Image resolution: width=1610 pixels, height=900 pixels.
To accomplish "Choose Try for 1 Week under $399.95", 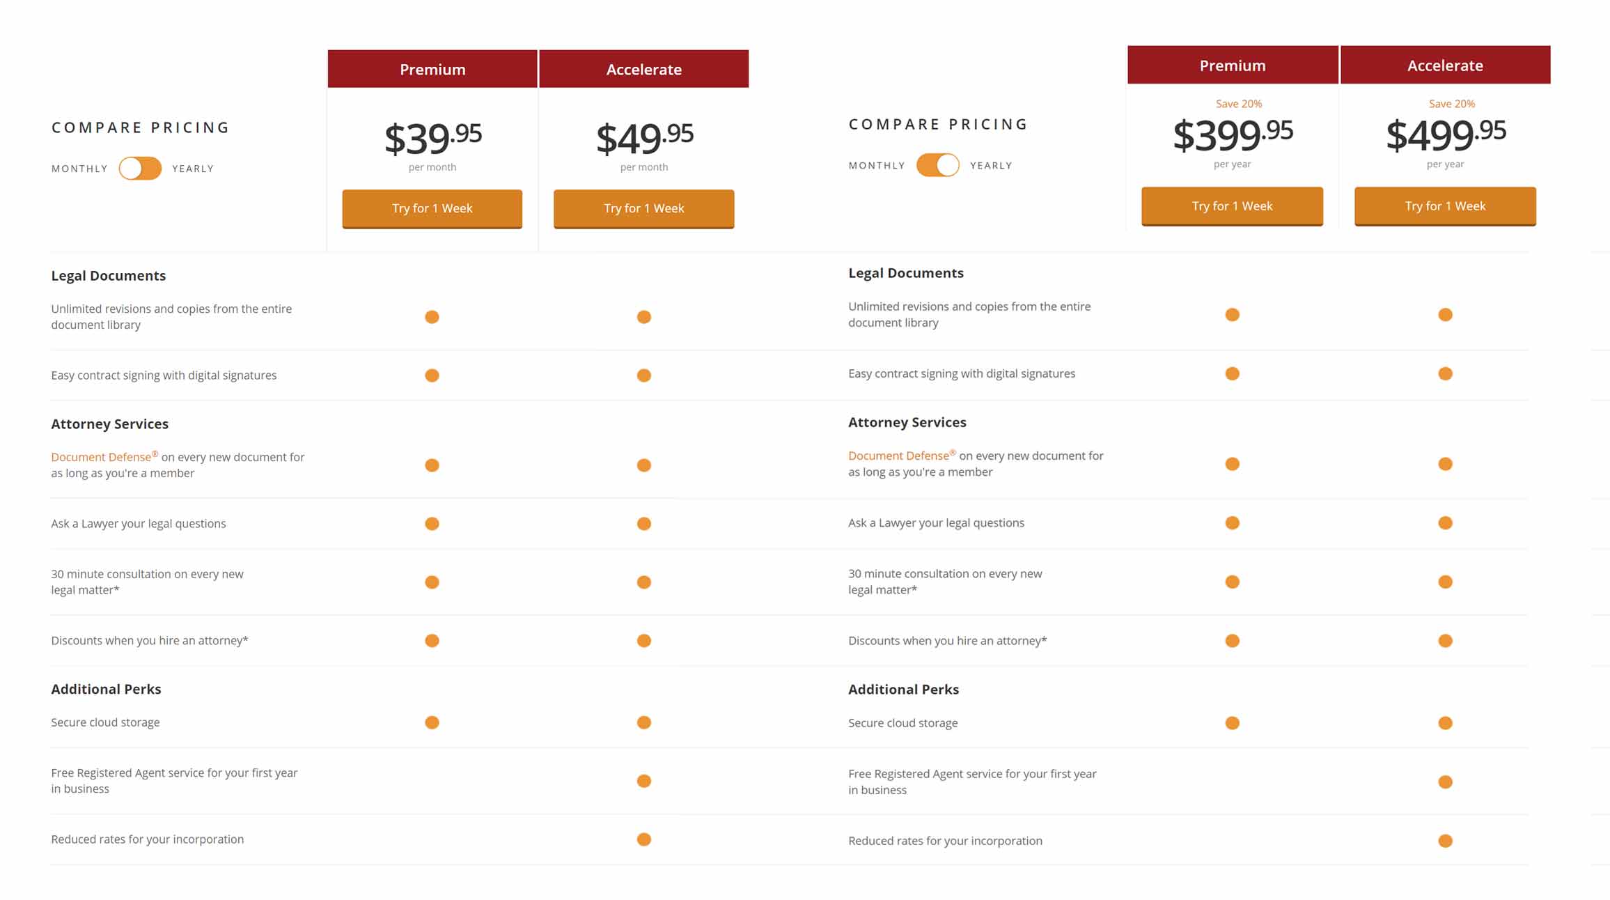I will [x=1232, y=206].
